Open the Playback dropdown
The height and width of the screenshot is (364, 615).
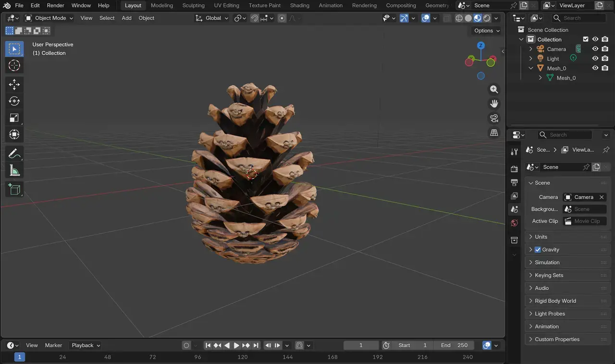tap(86, 345)
